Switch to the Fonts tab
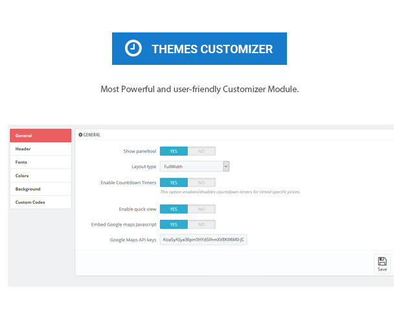 (40, 162)
